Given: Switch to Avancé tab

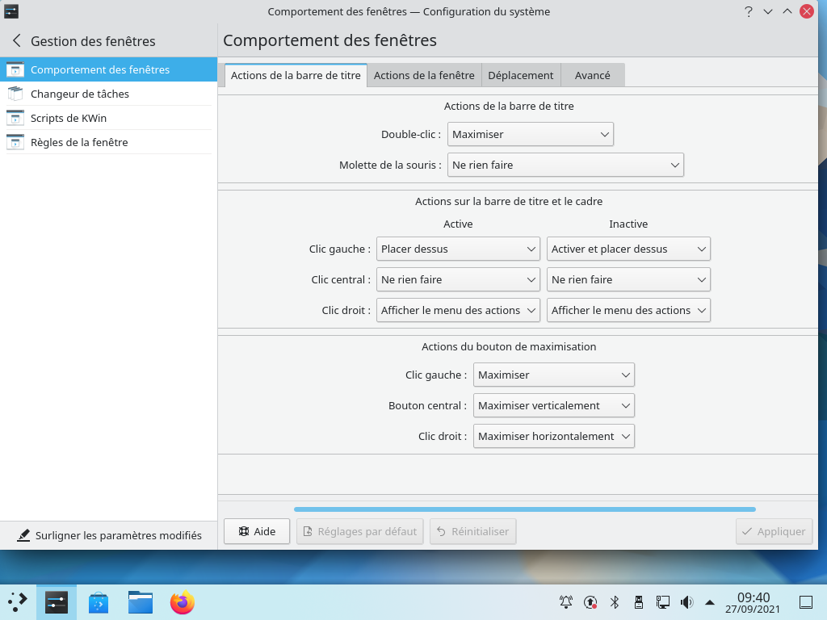Looking at the screenshot, I should click(x=592, y=75).
